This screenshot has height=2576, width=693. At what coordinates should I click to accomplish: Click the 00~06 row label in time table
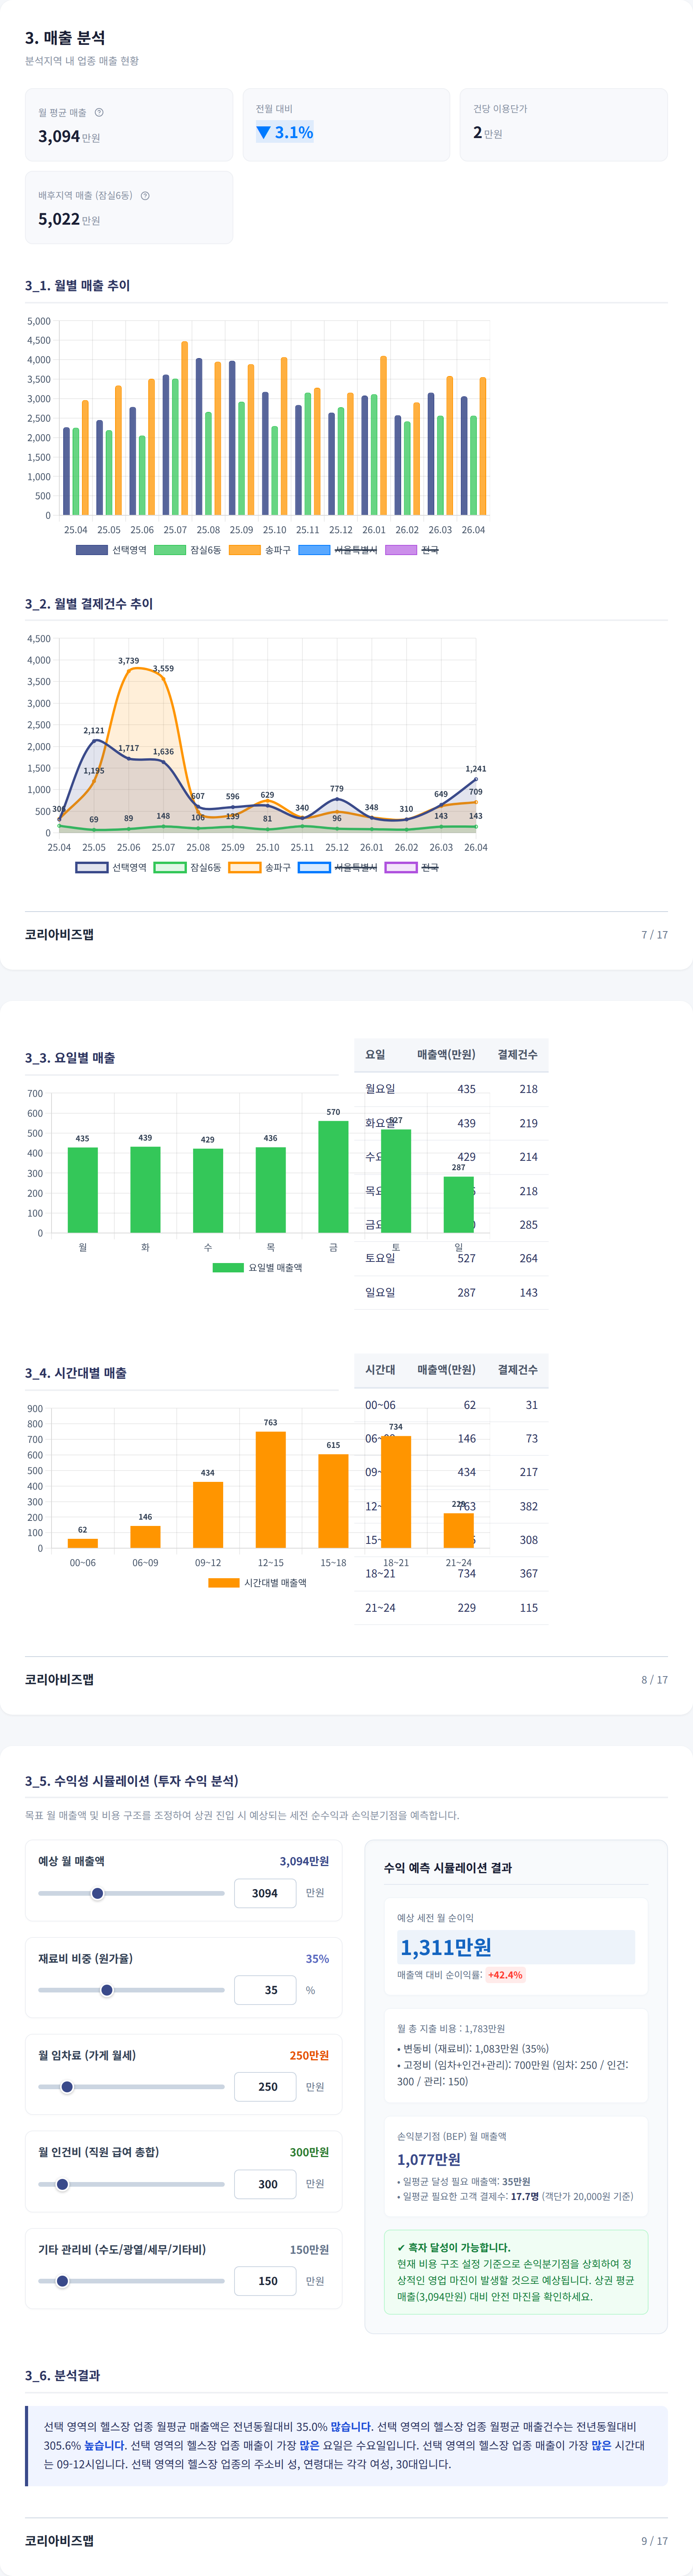point(380,1405)
